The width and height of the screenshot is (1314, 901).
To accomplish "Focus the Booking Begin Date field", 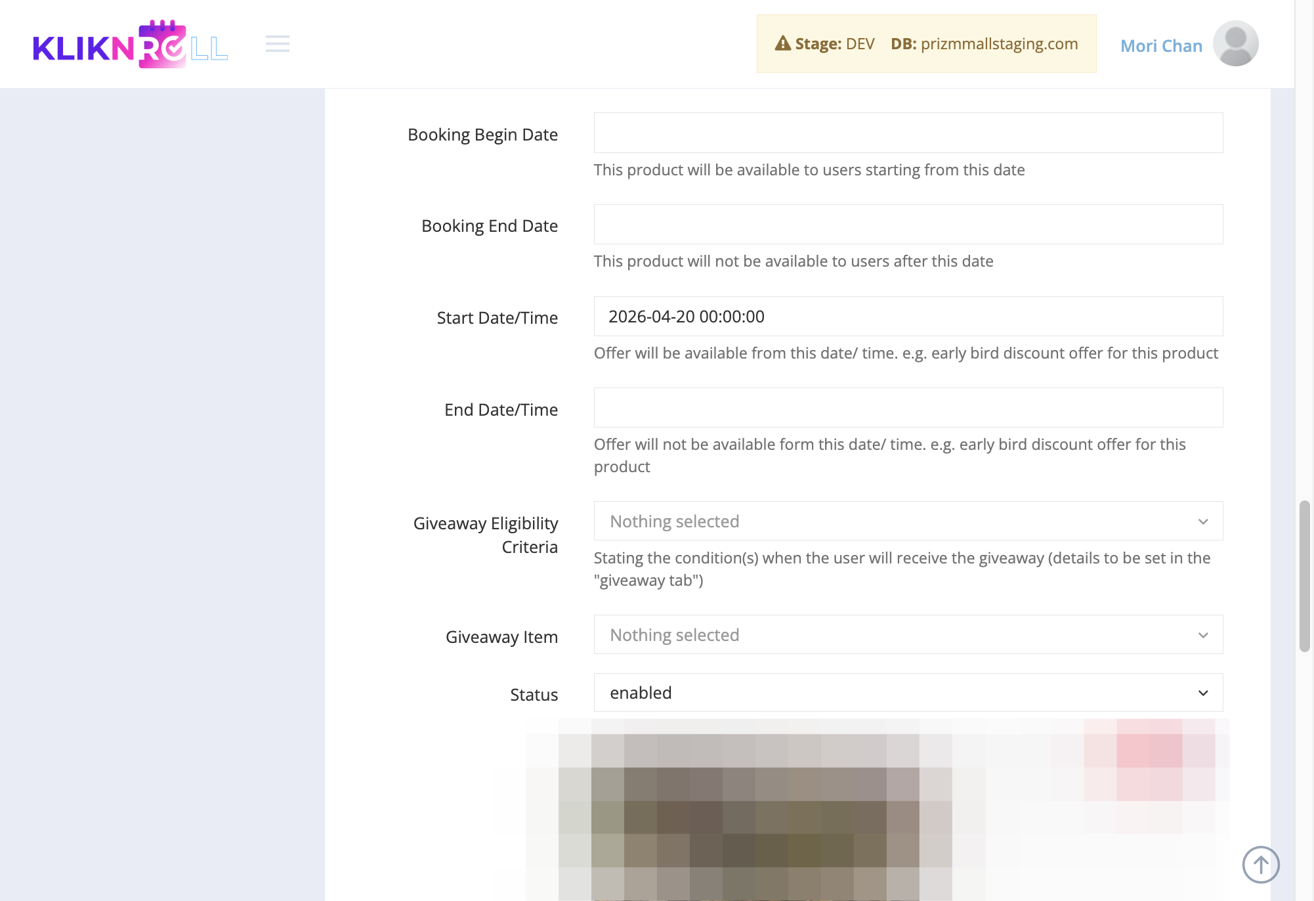I will pyautogui.click(x=908, y=133).
